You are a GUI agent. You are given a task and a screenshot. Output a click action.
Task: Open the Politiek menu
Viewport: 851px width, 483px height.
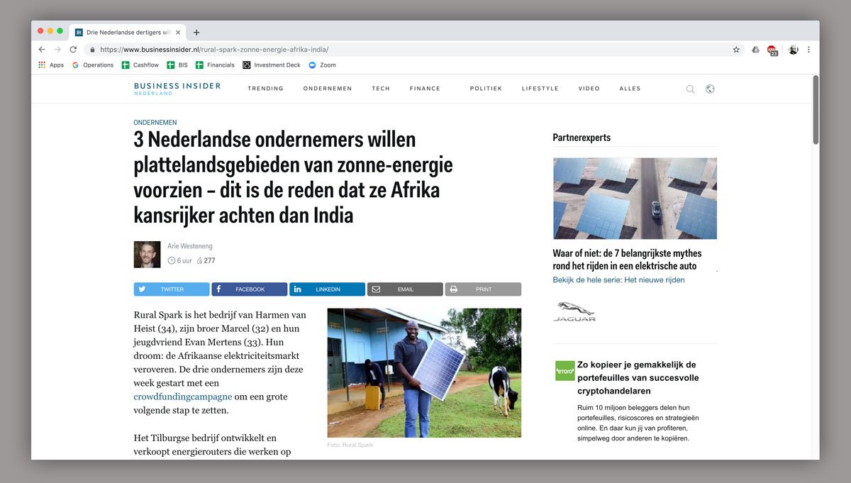coord(486,89)
